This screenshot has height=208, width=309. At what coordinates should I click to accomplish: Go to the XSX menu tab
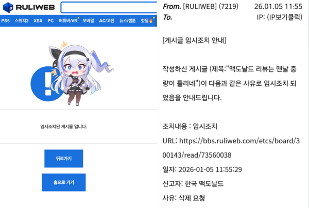(38, 21)
